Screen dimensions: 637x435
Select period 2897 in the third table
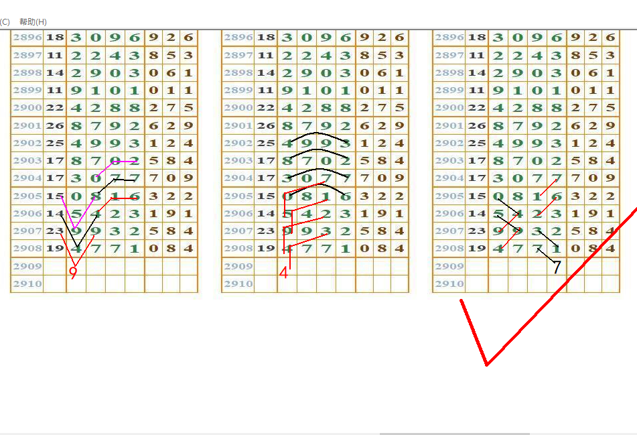point(449,55)
